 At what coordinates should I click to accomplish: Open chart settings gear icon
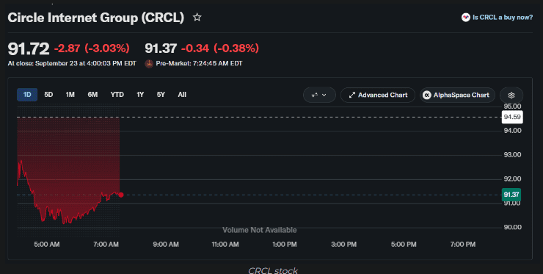click(511, 95)
